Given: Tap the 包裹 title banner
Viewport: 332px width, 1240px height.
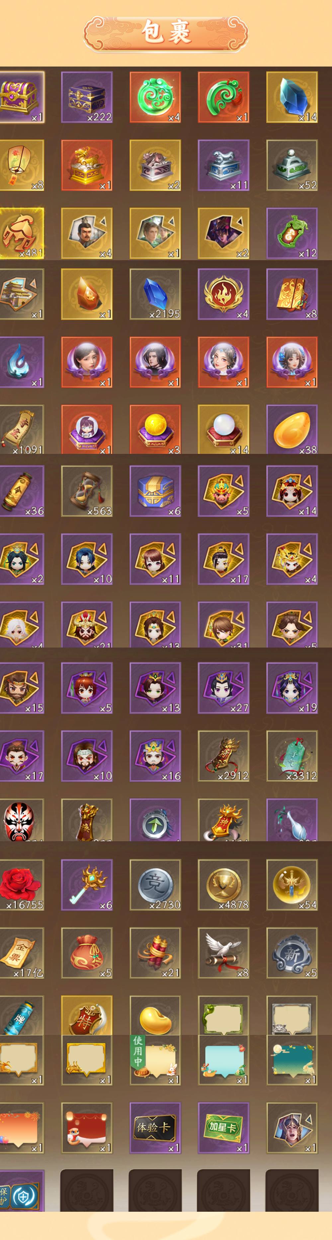Looking at the screenshot, I should [x=166, y=33].
